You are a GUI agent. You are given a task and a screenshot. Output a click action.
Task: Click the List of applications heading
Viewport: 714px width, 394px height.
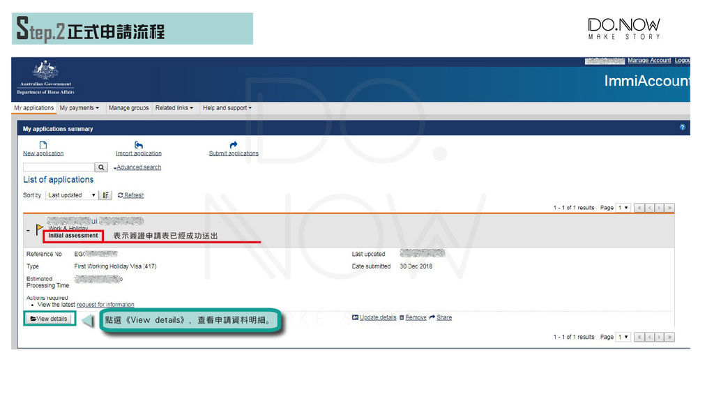tap(59, 179)
